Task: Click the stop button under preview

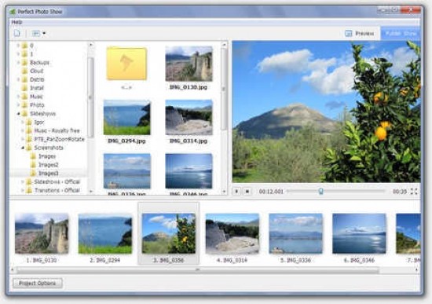Action: (247, 191)
